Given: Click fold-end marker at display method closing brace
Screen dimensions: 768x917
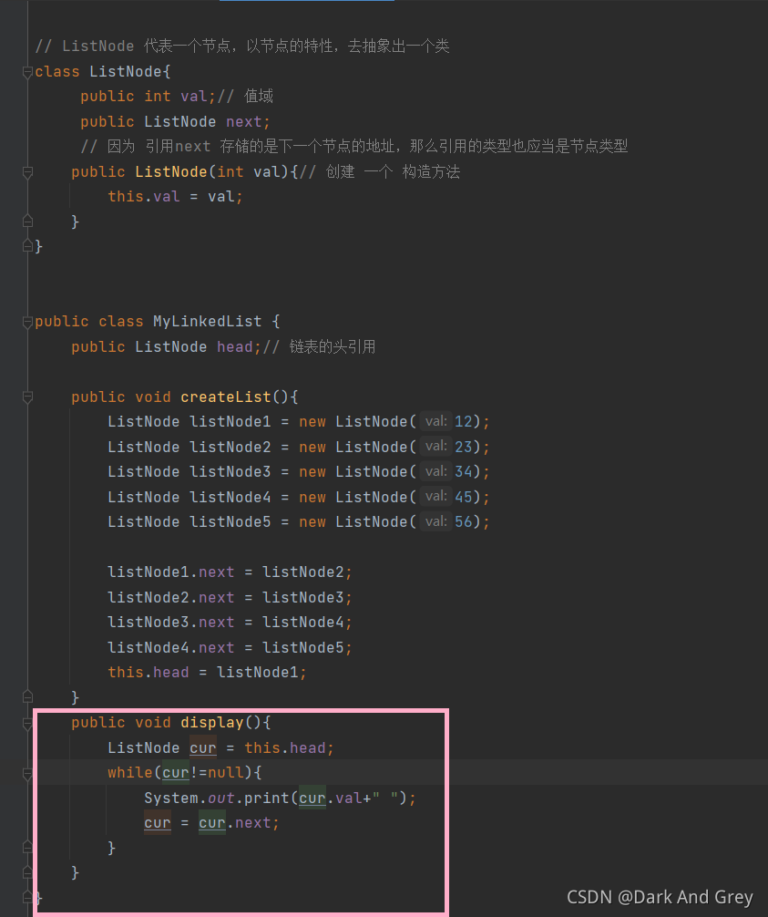Looking at the screenshot, I should pyautogui.click(x=27, y=872).
